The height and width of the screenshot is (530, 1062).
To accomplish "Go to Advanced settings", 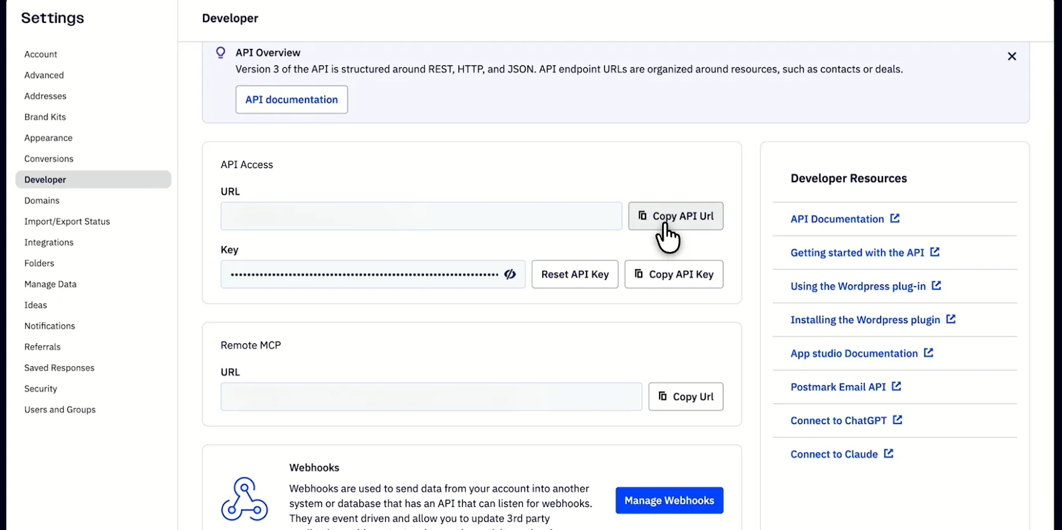I will (44, 76).
